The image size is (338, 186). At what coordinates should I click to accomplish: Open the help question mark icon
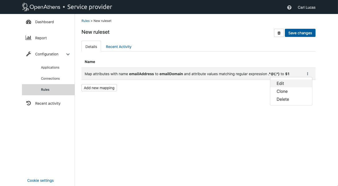[289, 7]
